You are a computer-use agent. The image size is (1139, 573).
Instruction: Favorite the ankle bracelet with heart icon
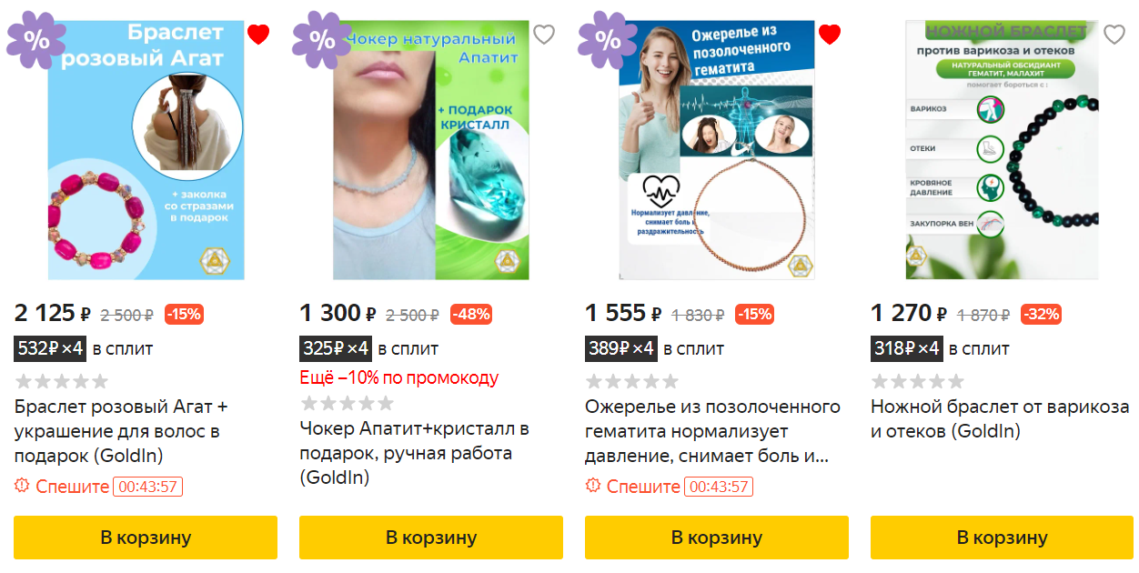coord(1114,35)
